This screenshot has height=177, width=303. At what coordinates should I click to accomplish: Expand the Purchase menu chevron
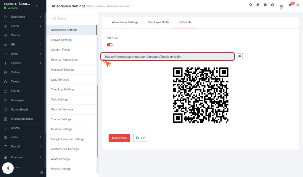point(40,157)
